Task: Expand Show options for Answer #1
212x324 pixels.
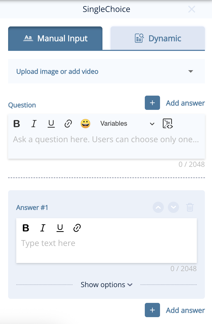Action: tap(106, 285)
